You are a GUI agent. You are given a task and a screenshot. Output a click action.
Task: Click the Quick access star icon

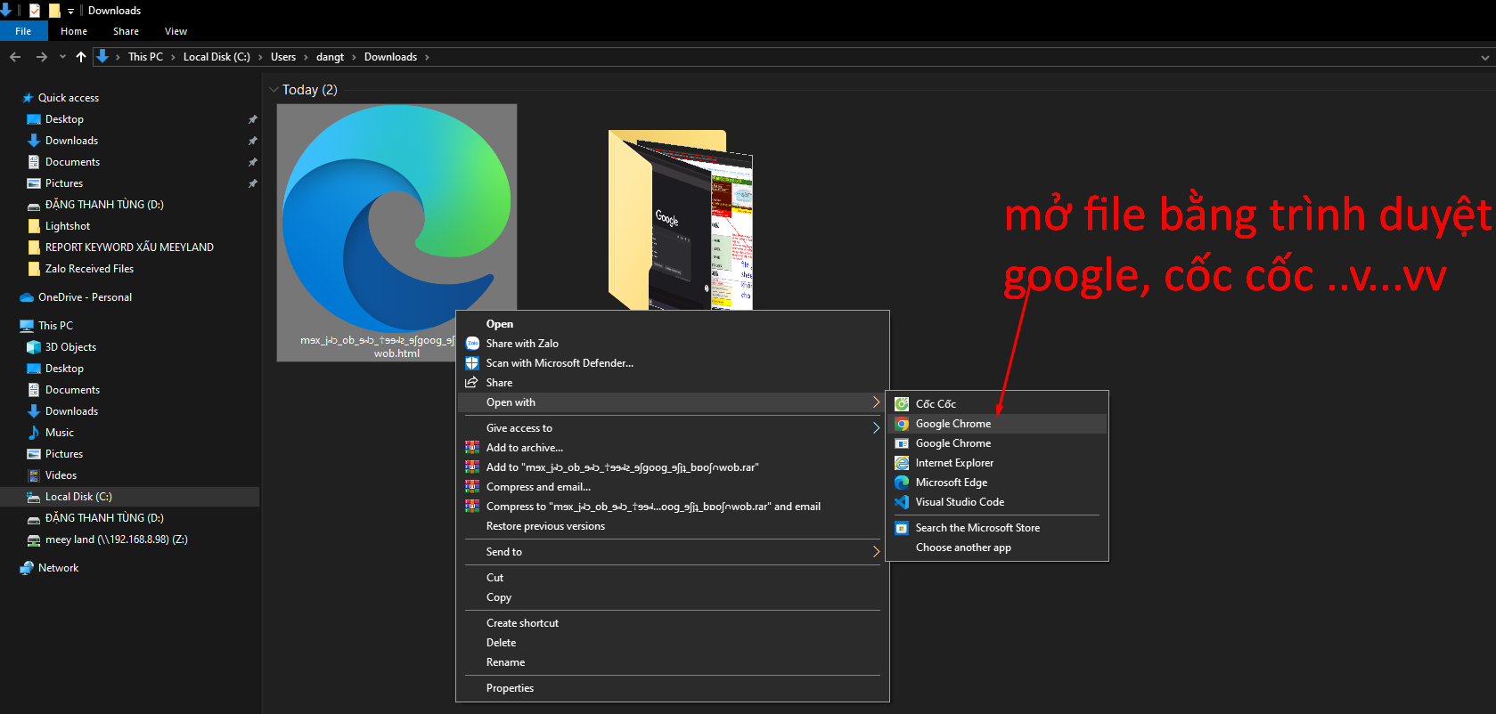(x=28, y=98)
